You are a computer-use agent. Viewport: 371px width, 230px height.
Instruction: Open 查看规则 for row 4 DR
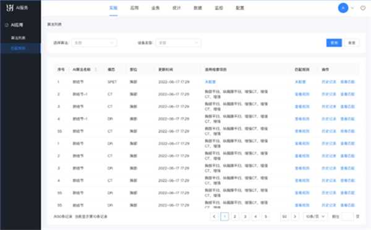(302, 119)
